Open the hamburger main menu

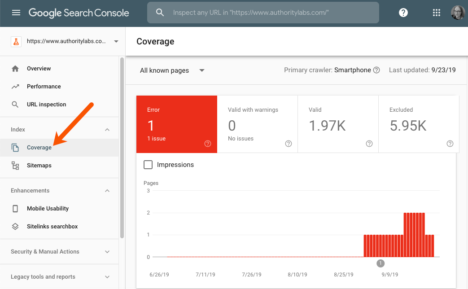click(16, 13)
